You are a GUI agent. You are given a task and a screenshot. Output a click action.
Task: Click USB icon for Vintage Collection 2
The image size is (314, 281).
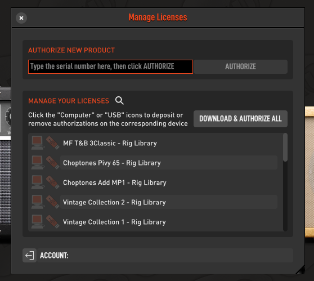(x=52, y=202)
